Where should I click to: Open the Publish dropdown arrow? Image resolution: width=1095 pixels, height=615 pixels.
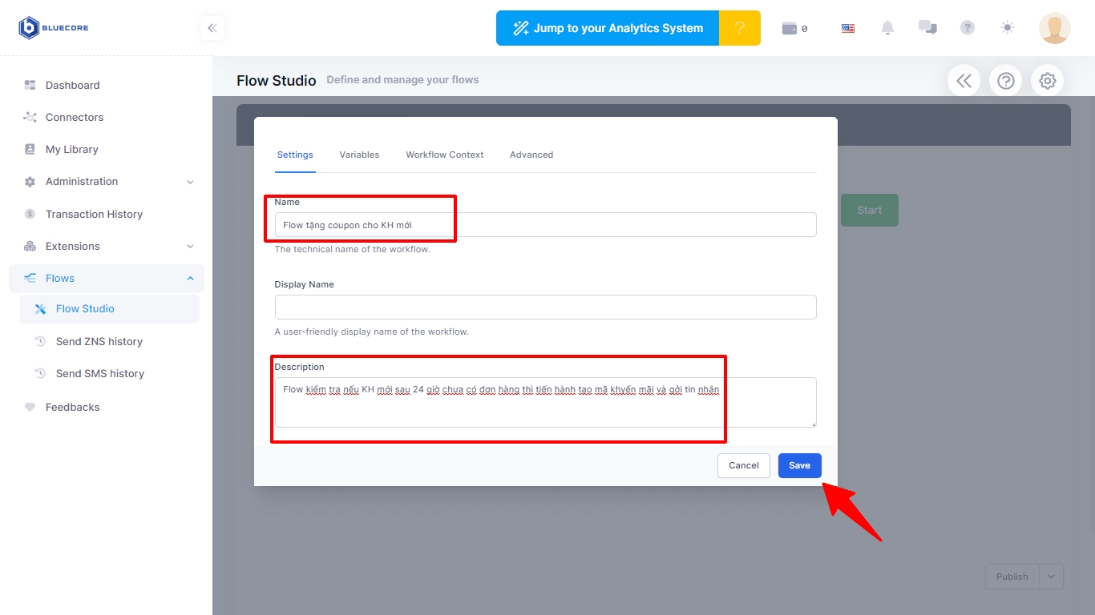[1052, 577]
